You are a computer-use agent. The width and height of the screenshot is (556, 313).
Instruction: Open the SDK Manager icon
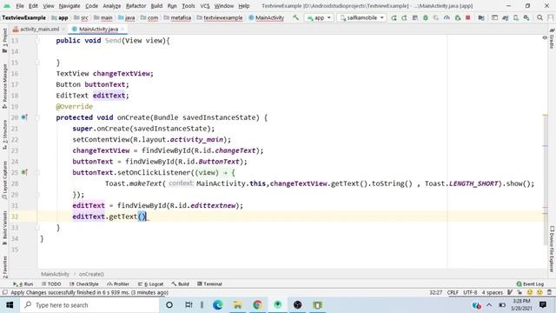[x=526, y=17]
